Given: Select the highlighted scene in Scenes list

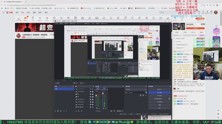Looking at the screenshot, I should coord(64,89).
